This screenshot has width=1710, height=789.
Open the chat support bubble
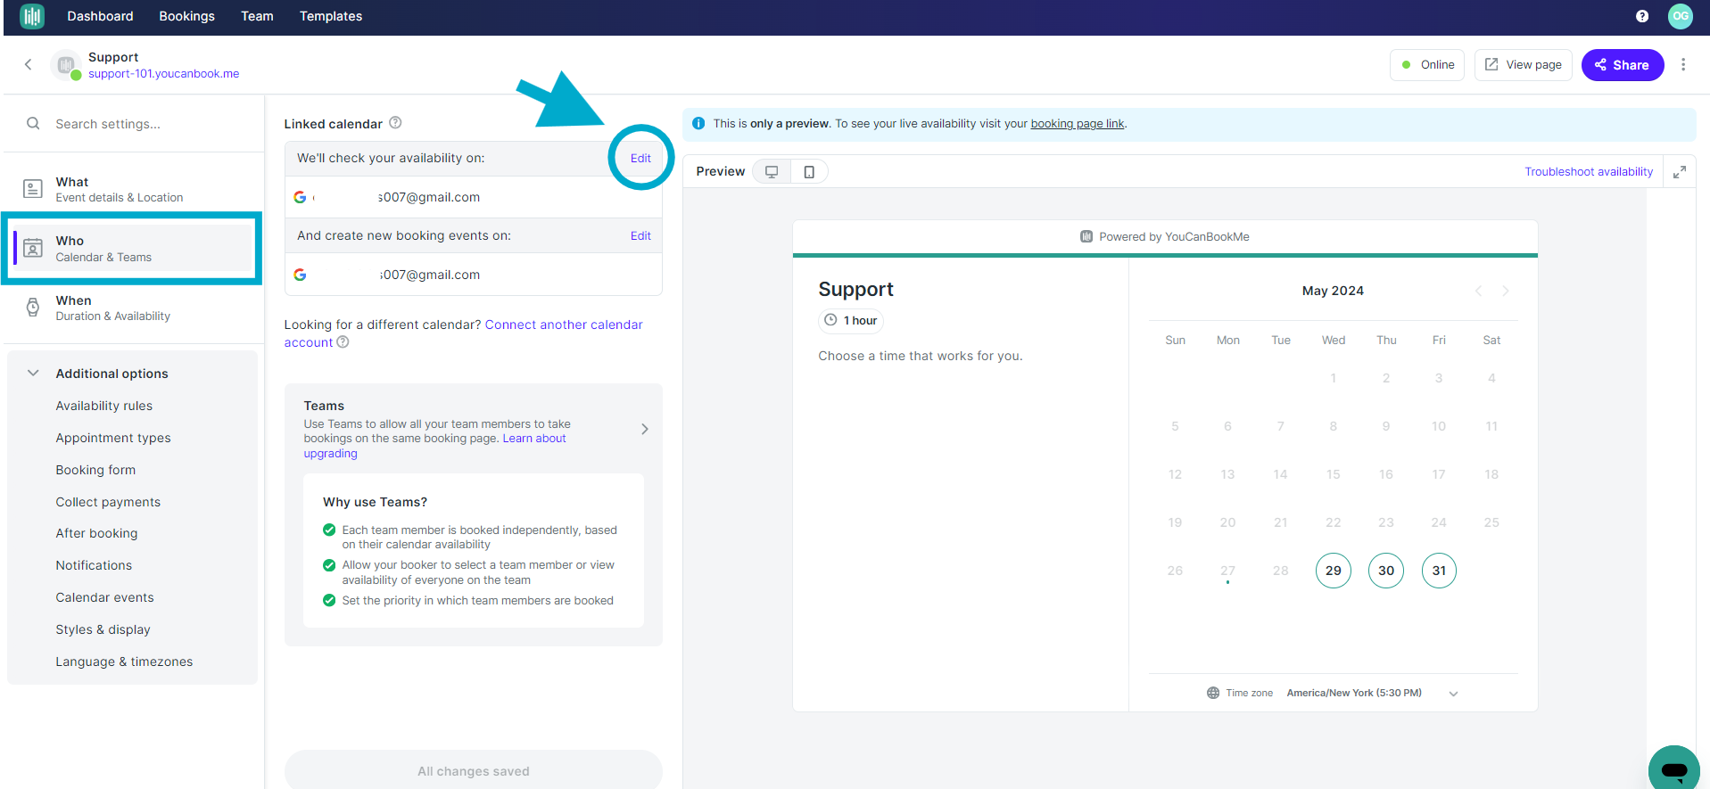coord(1674,769)
